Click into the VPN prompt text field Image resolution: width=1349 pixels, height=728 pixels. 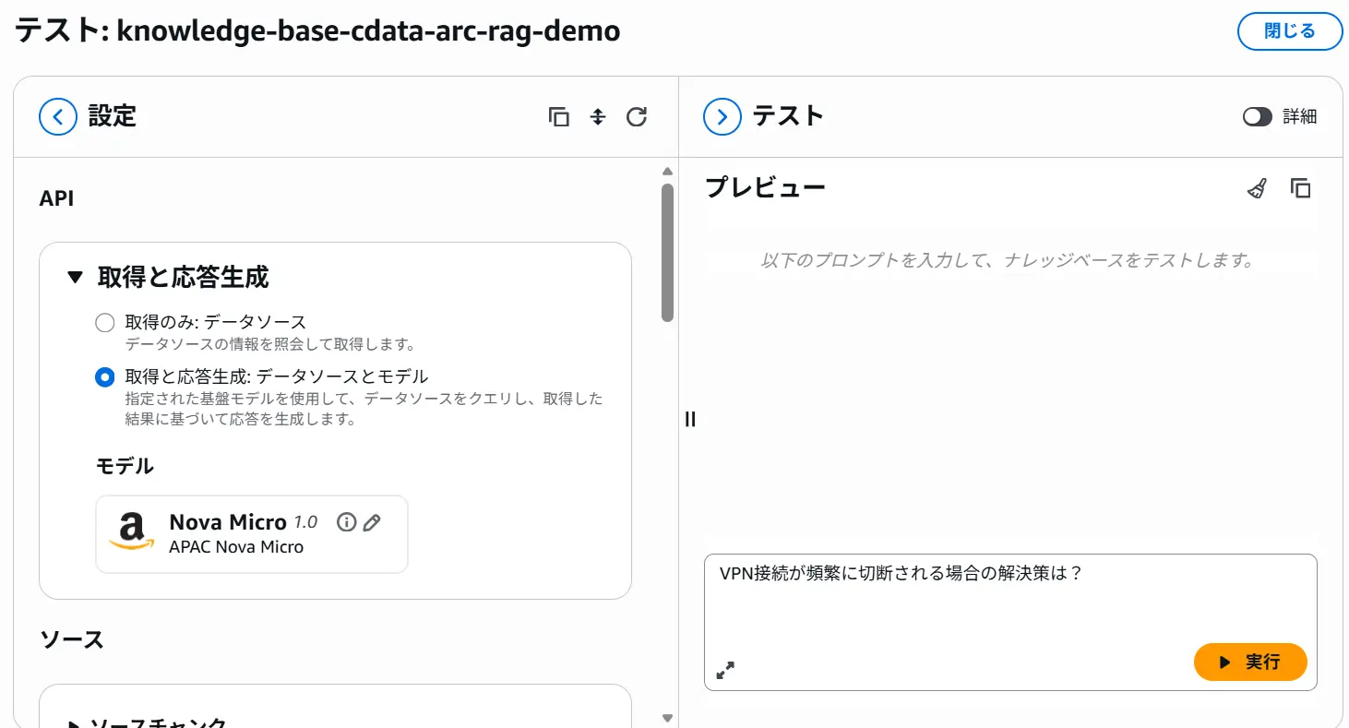[1010, 622]
